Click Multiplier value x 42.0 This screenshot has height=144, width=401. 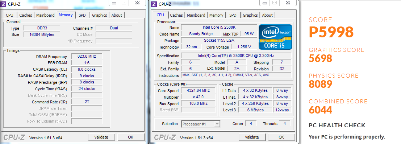[x=198, y=97]
